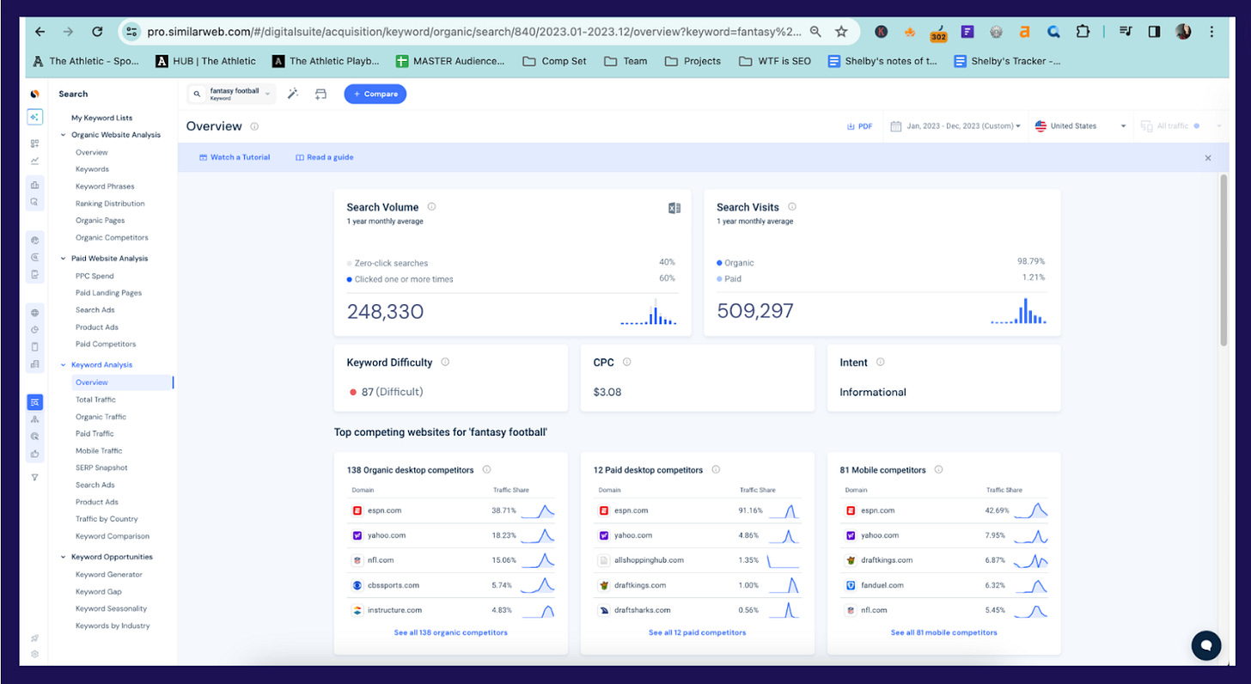
Task: Click thumbs-up icon in left rail
Action: (34, 453)
